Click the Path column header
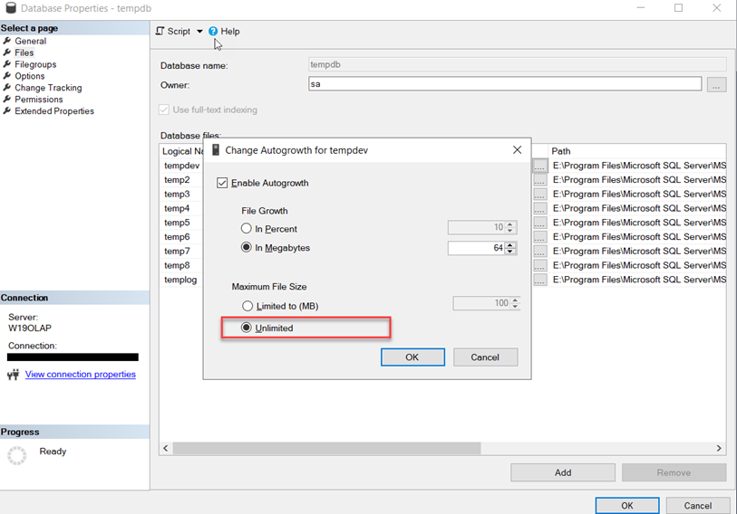Screen dimensions: 737x514 (637, 151)
